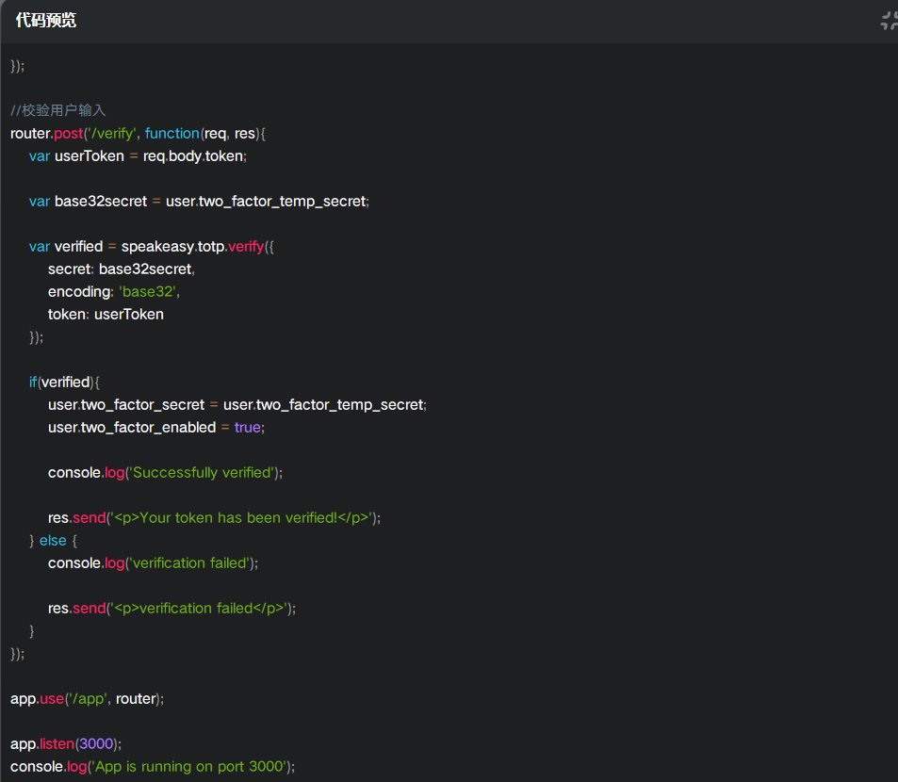Click the base32secret variable declaration name
This screenshot has height=782, width=898.
click(x=101, y=202)
